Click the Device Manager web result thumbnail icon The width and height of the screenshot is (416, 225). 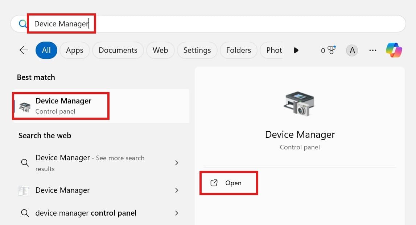point(24,191)
